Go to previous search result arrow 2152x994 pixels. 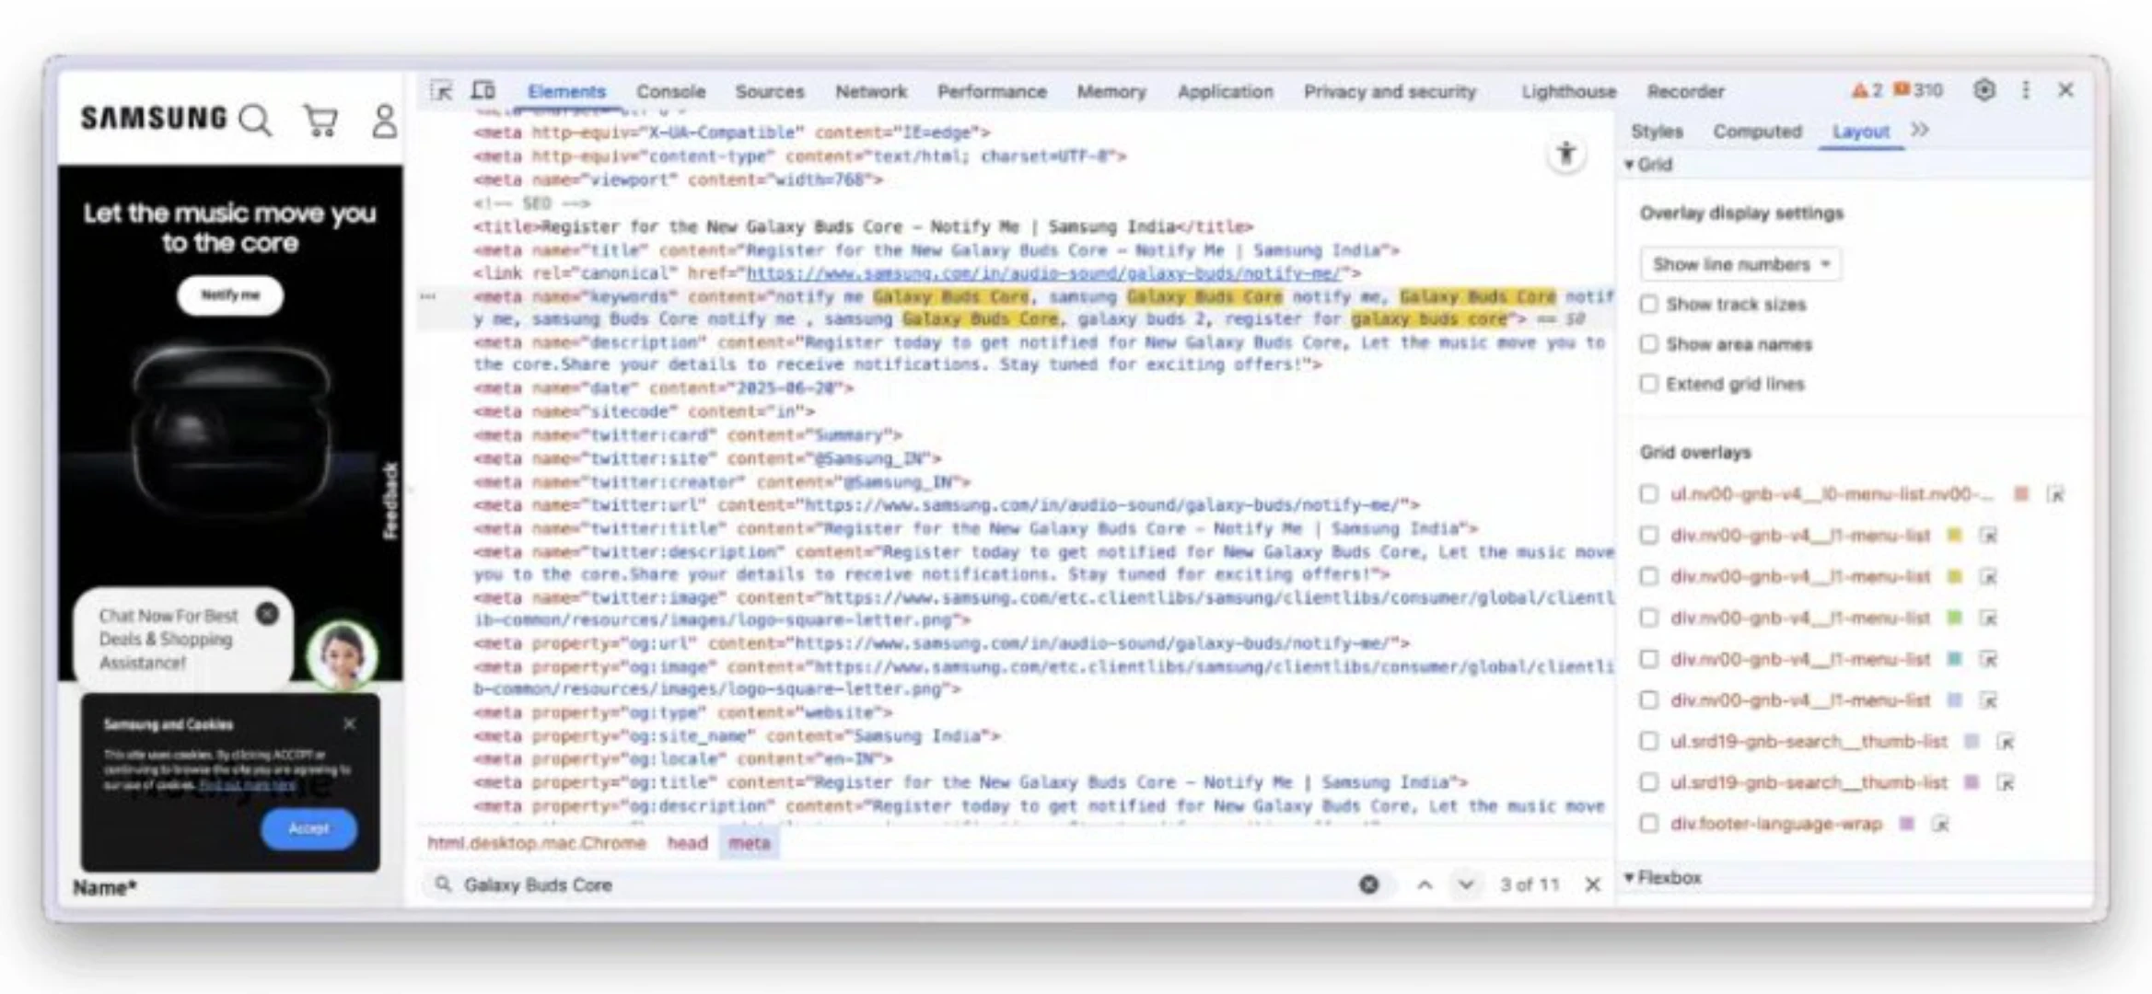point(1425,884)
